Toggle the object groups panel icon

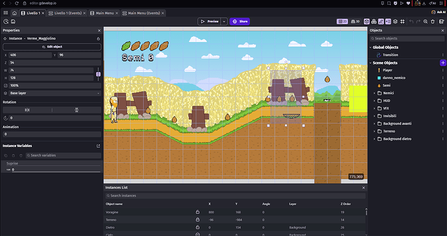tap(374, 21)
